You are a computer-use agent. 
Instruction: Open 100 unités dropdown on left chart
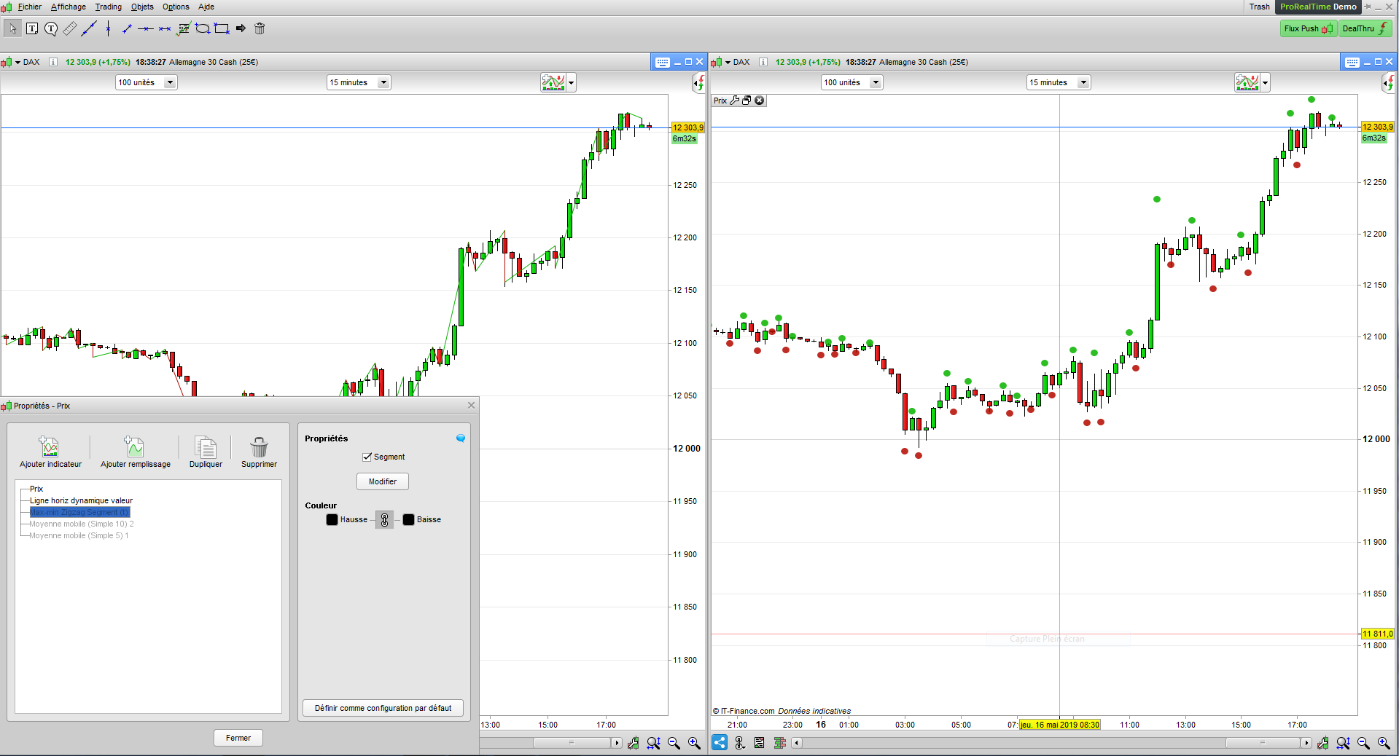[x=146, y=82]
